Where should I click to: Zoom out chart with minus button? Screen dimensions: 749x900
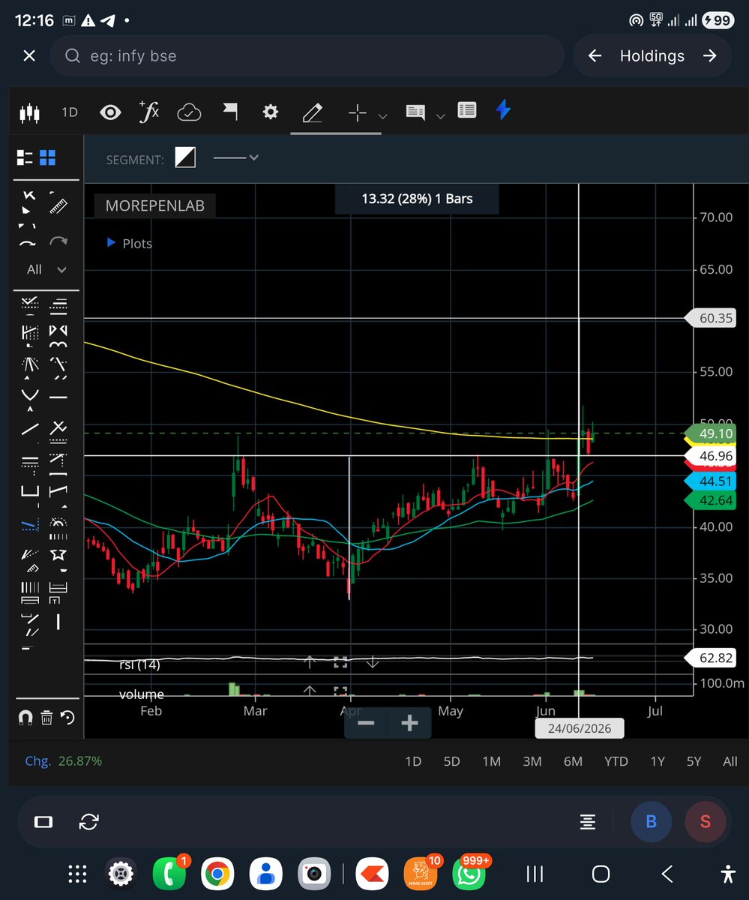click(x=366, y=723)
